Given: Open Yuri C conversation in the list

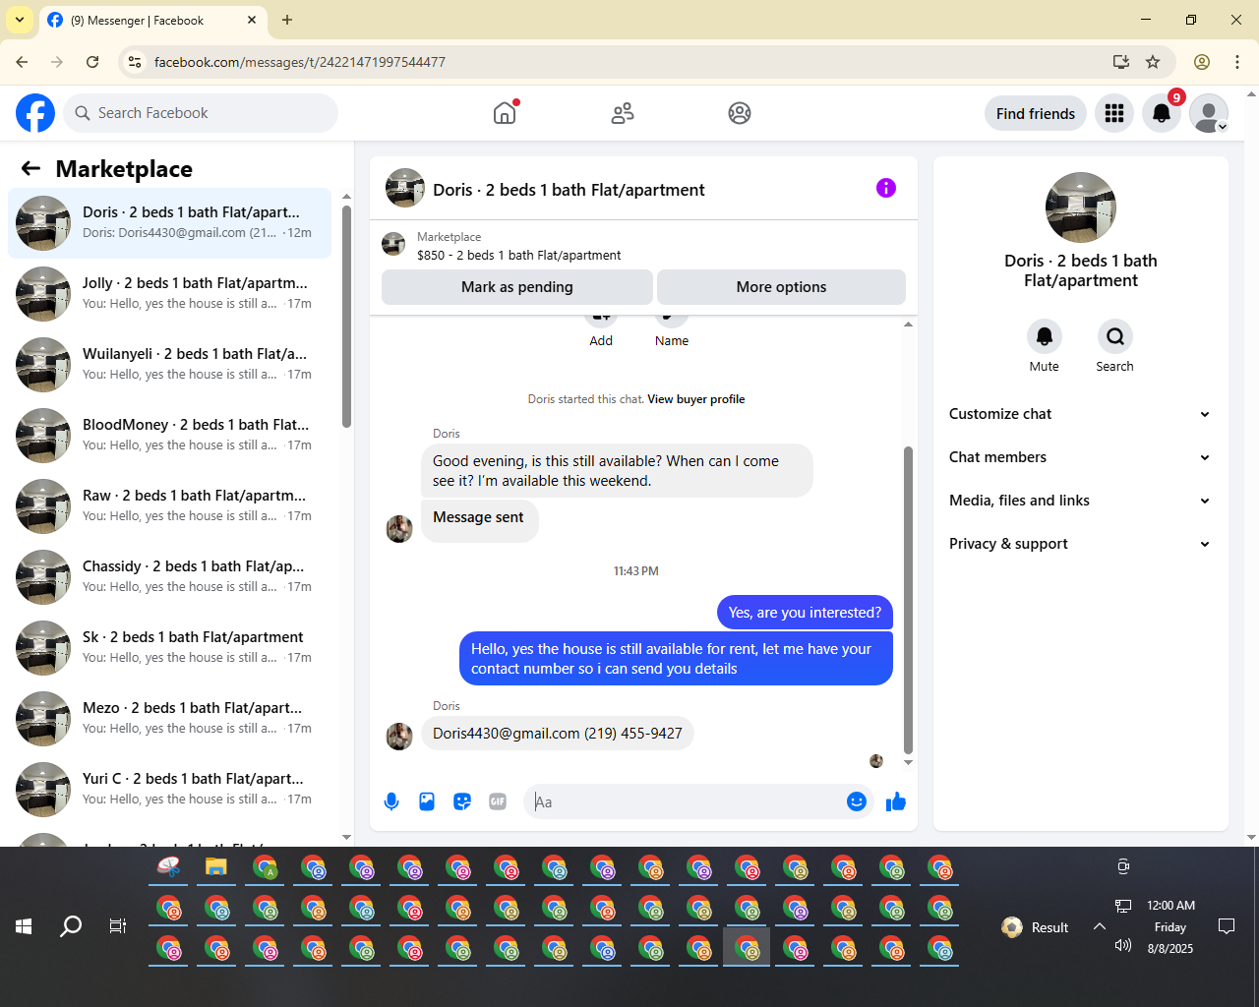Looking at the screenshot, I should click(x=169, y=790).
